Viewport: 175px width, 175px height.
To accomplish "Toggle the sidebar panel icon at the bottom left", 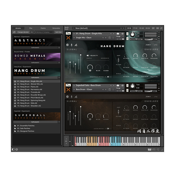I will 13,149.
